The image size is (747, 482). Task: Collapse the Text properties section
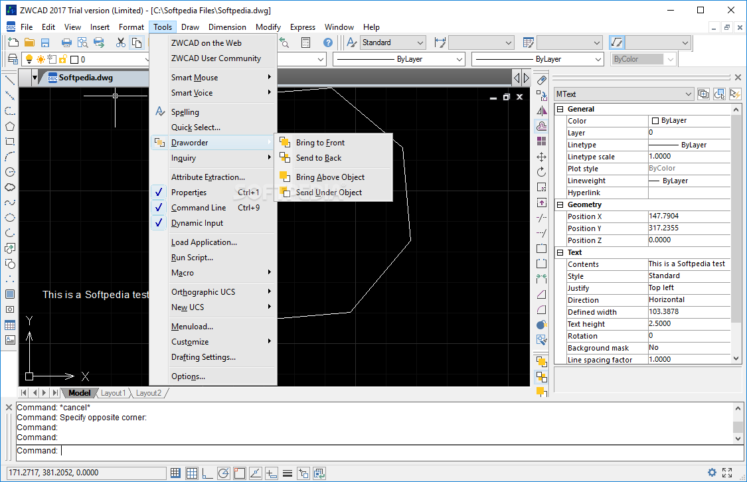pos(560,252)
